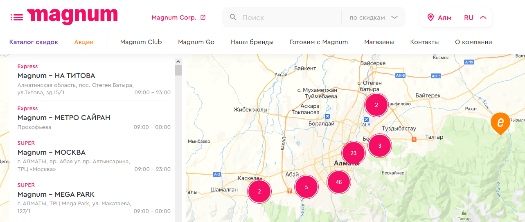Screen dimensions: 525x222
Task: Select store Magnum – НА ТИТОВА
Action: click(56, 76)
